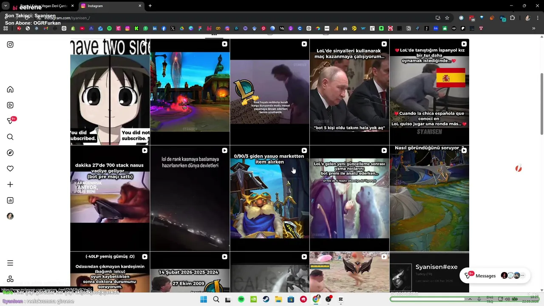Open the Gmail bookmark

pyautogui.click(x=46, y=28)
